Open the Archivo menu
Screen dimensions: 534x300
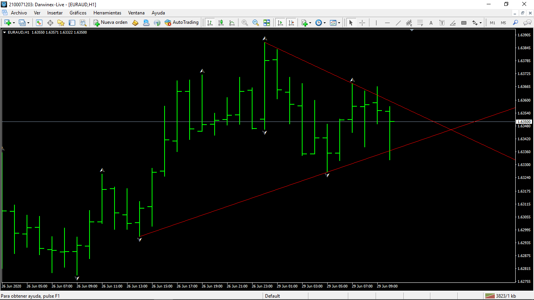pos(19,13)
